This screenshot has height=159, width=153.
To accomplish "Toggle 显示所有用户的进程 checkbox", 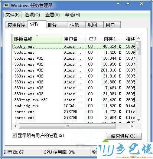I will pyautogui.click(x=14, y=135).
